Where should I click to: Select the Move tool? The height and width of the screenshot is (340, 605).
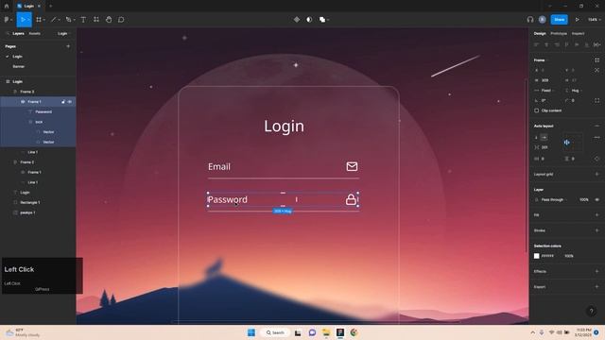[x=23, y=19]
